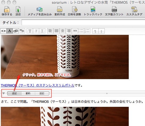This screenshot has height=126, width=145.
Task: Toggle bold text formatting
Action: 30,31
